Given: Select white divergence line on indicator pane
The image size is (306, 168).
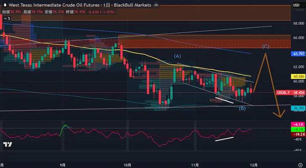Looking at the screenshot, I should [224, 139].
